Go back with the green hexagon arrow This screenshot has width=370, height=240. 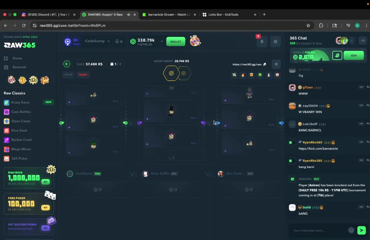click(x=67, y=64)
